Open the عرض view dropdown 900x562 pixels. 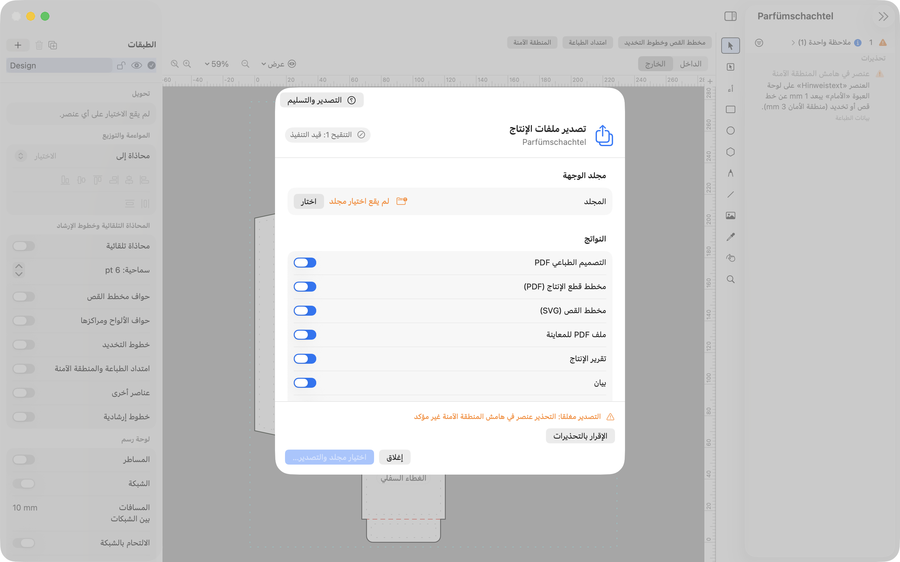[278, 64]
